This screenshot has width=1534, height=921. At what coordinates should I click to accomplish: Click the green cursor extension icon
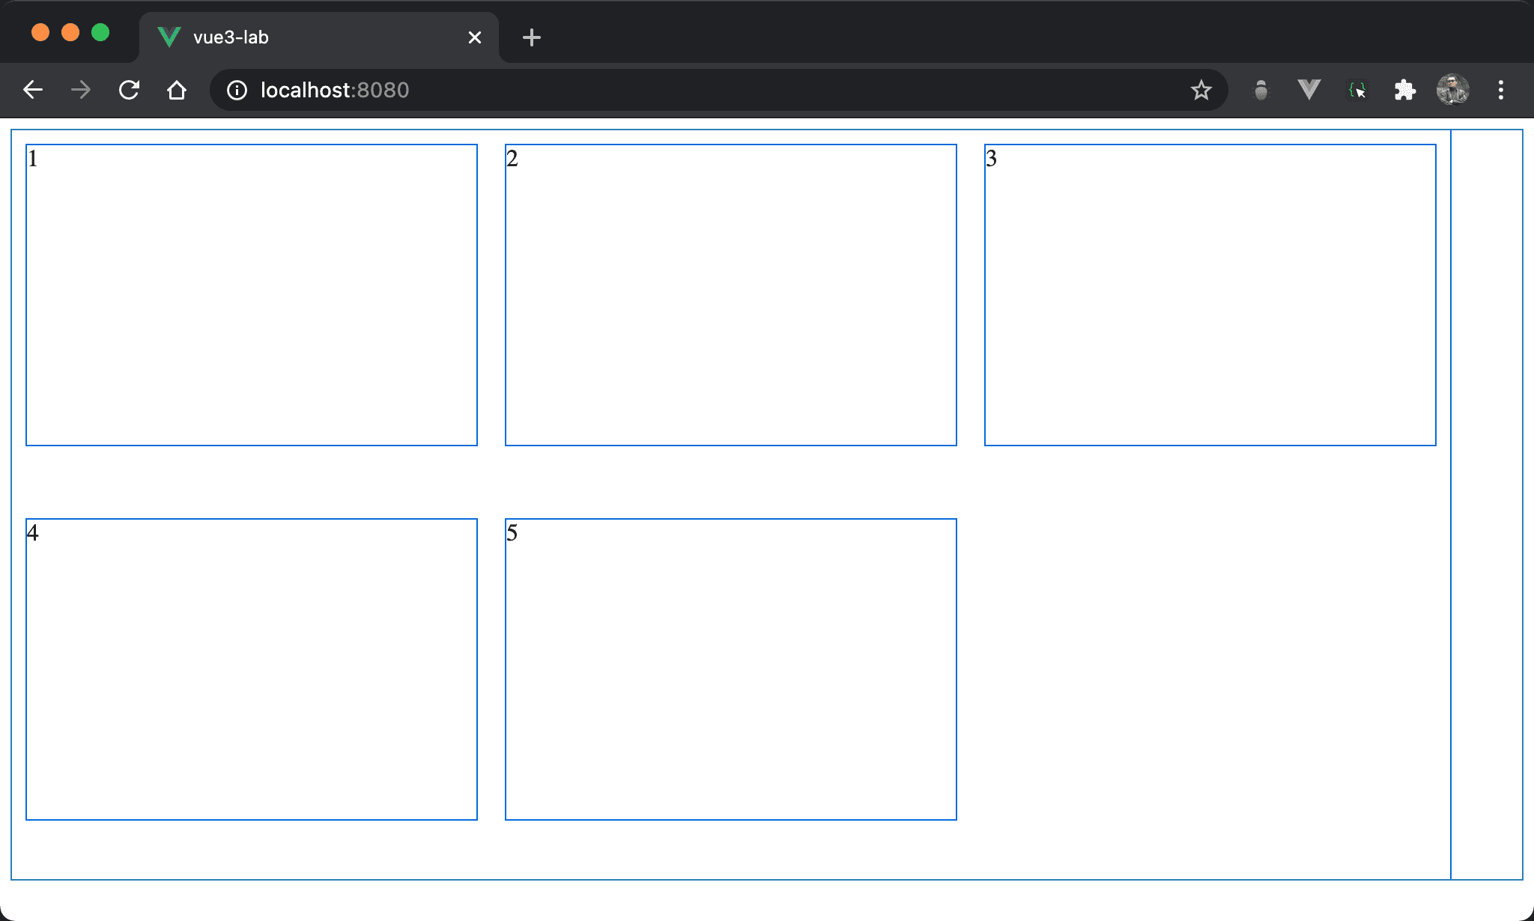click(x=1356, y=90)
